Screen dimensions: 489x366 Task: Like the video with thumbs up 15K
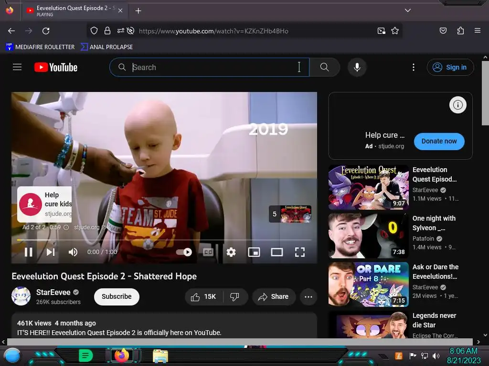pos(204,297)
